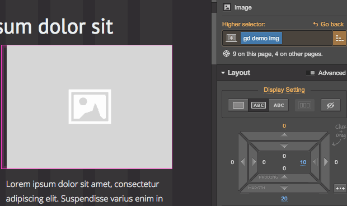This screenshot has width=347, height=206.
Task: Click the top margin value 0
Action: pos(284,126)
